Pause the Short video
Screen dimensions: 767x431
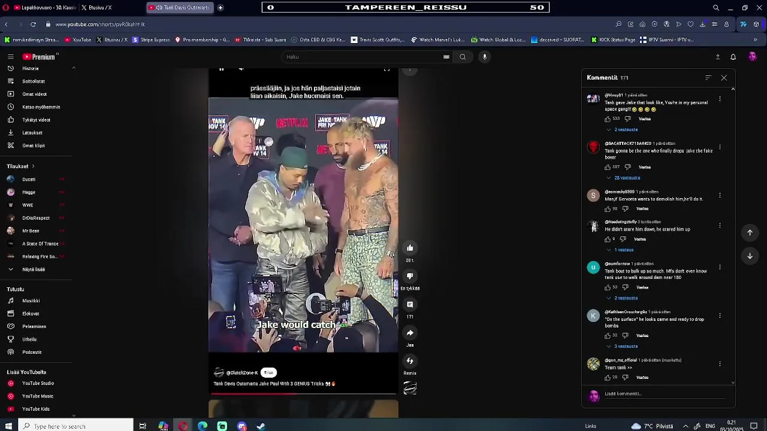point(221,69)
